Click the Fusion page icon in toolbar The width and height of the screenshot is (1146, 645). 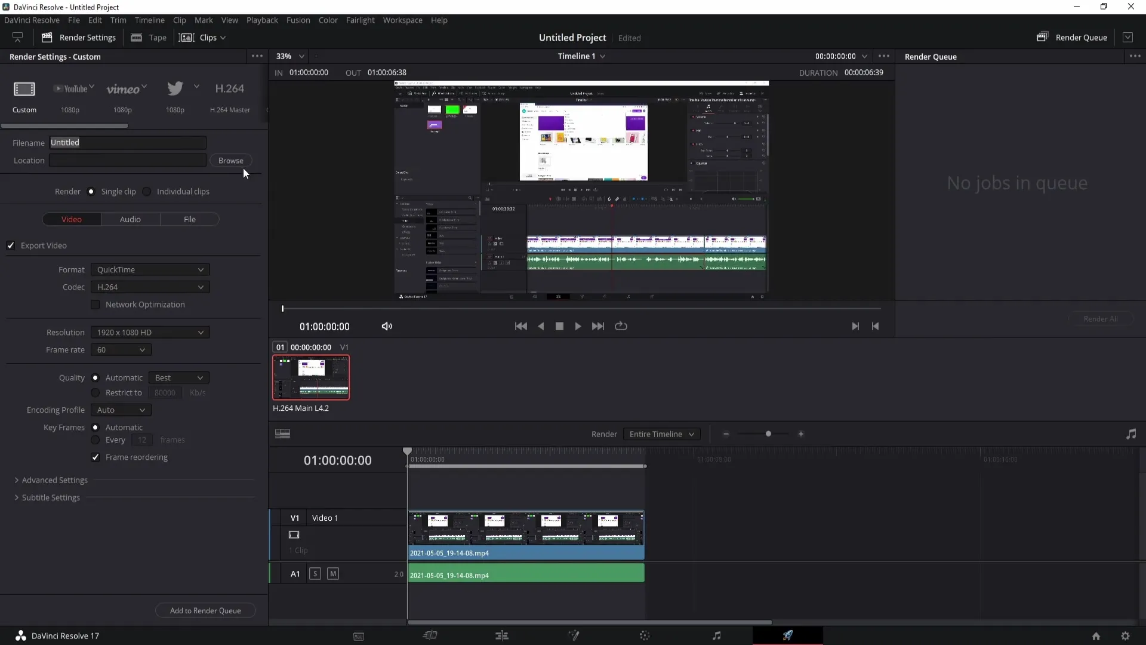click(x=573, y=635)
